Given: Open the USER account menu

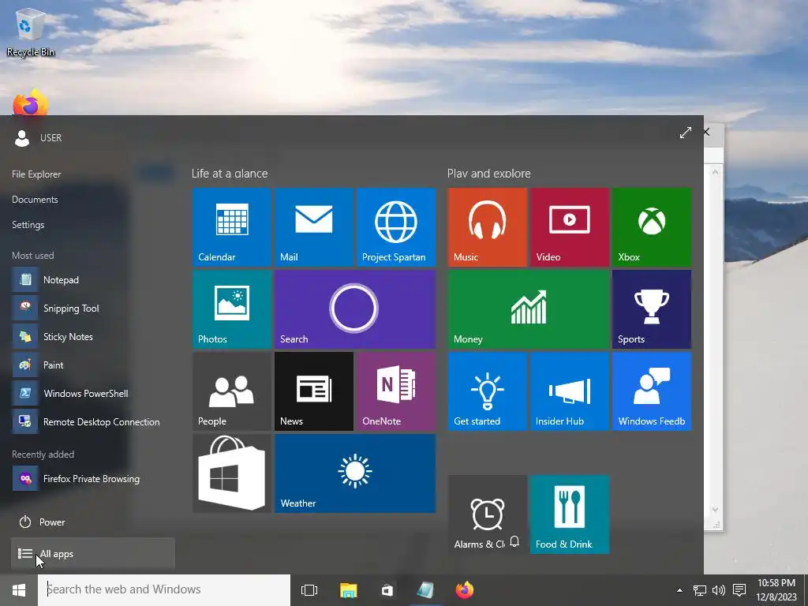Looking at the screenshot, I should tap(38, 137).
